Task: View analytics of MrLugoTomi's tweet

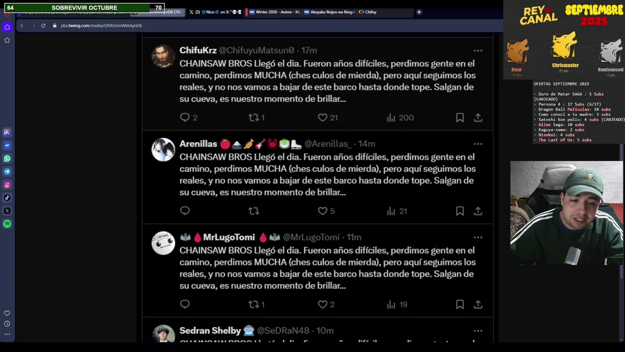Action: [397, 305]
